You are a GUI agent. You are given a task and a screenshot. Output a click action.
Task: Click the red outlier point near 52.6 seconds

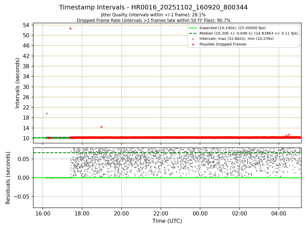70,28
